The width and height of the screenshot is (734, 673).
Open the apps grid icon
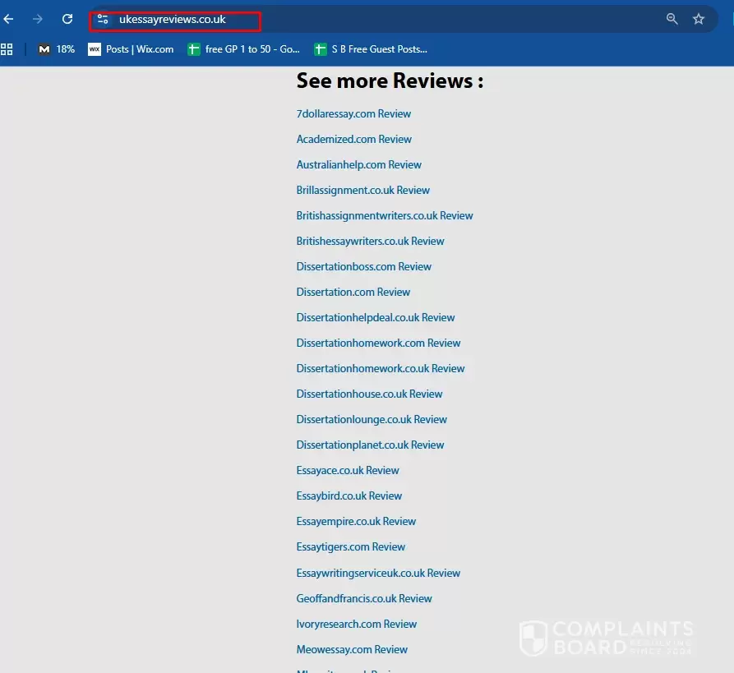[x=7, y=49]
